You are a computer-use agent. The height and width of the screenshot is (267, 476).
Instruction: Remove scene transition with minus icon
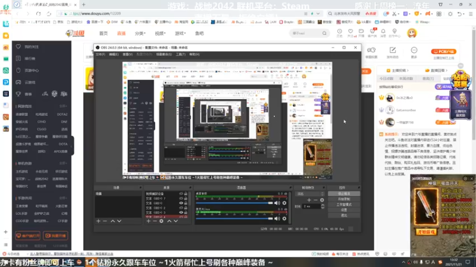pos(316,200)
